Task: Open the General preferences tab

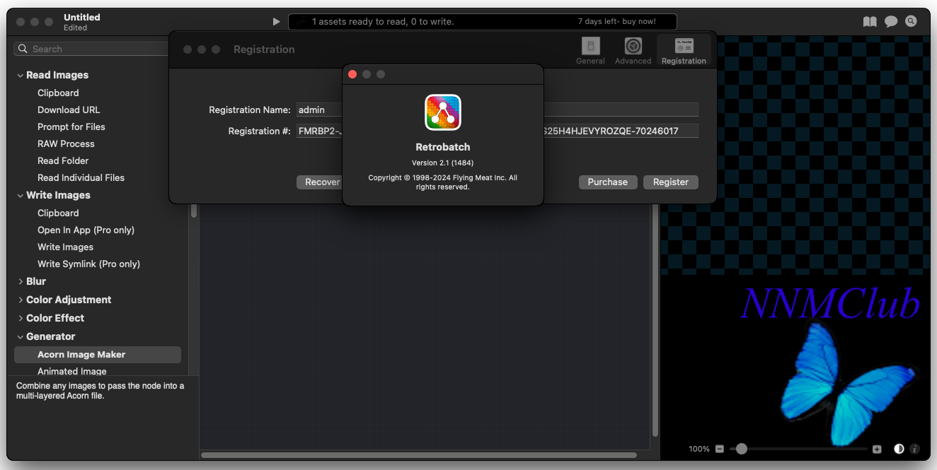Action: tap(590, 51)
